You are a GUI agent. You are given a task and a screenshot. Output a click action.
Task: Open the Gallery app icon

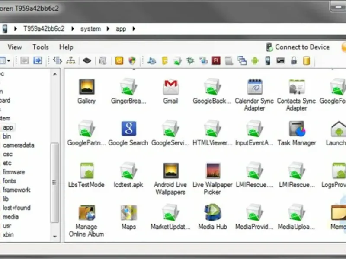(x=86, y=87)
